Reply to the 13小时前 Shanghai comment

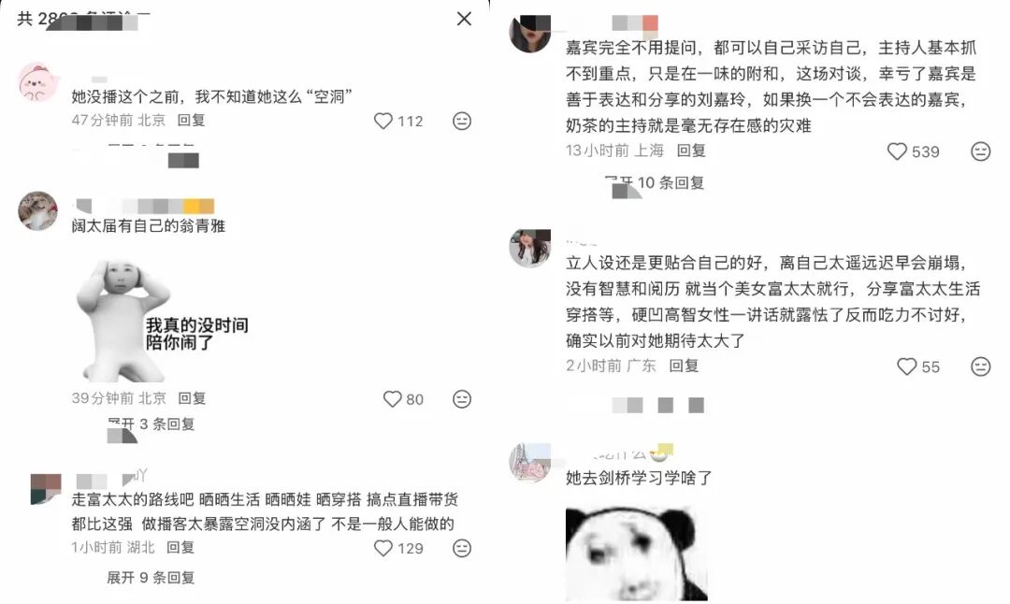pyautogui.click(x=691, y=151)
